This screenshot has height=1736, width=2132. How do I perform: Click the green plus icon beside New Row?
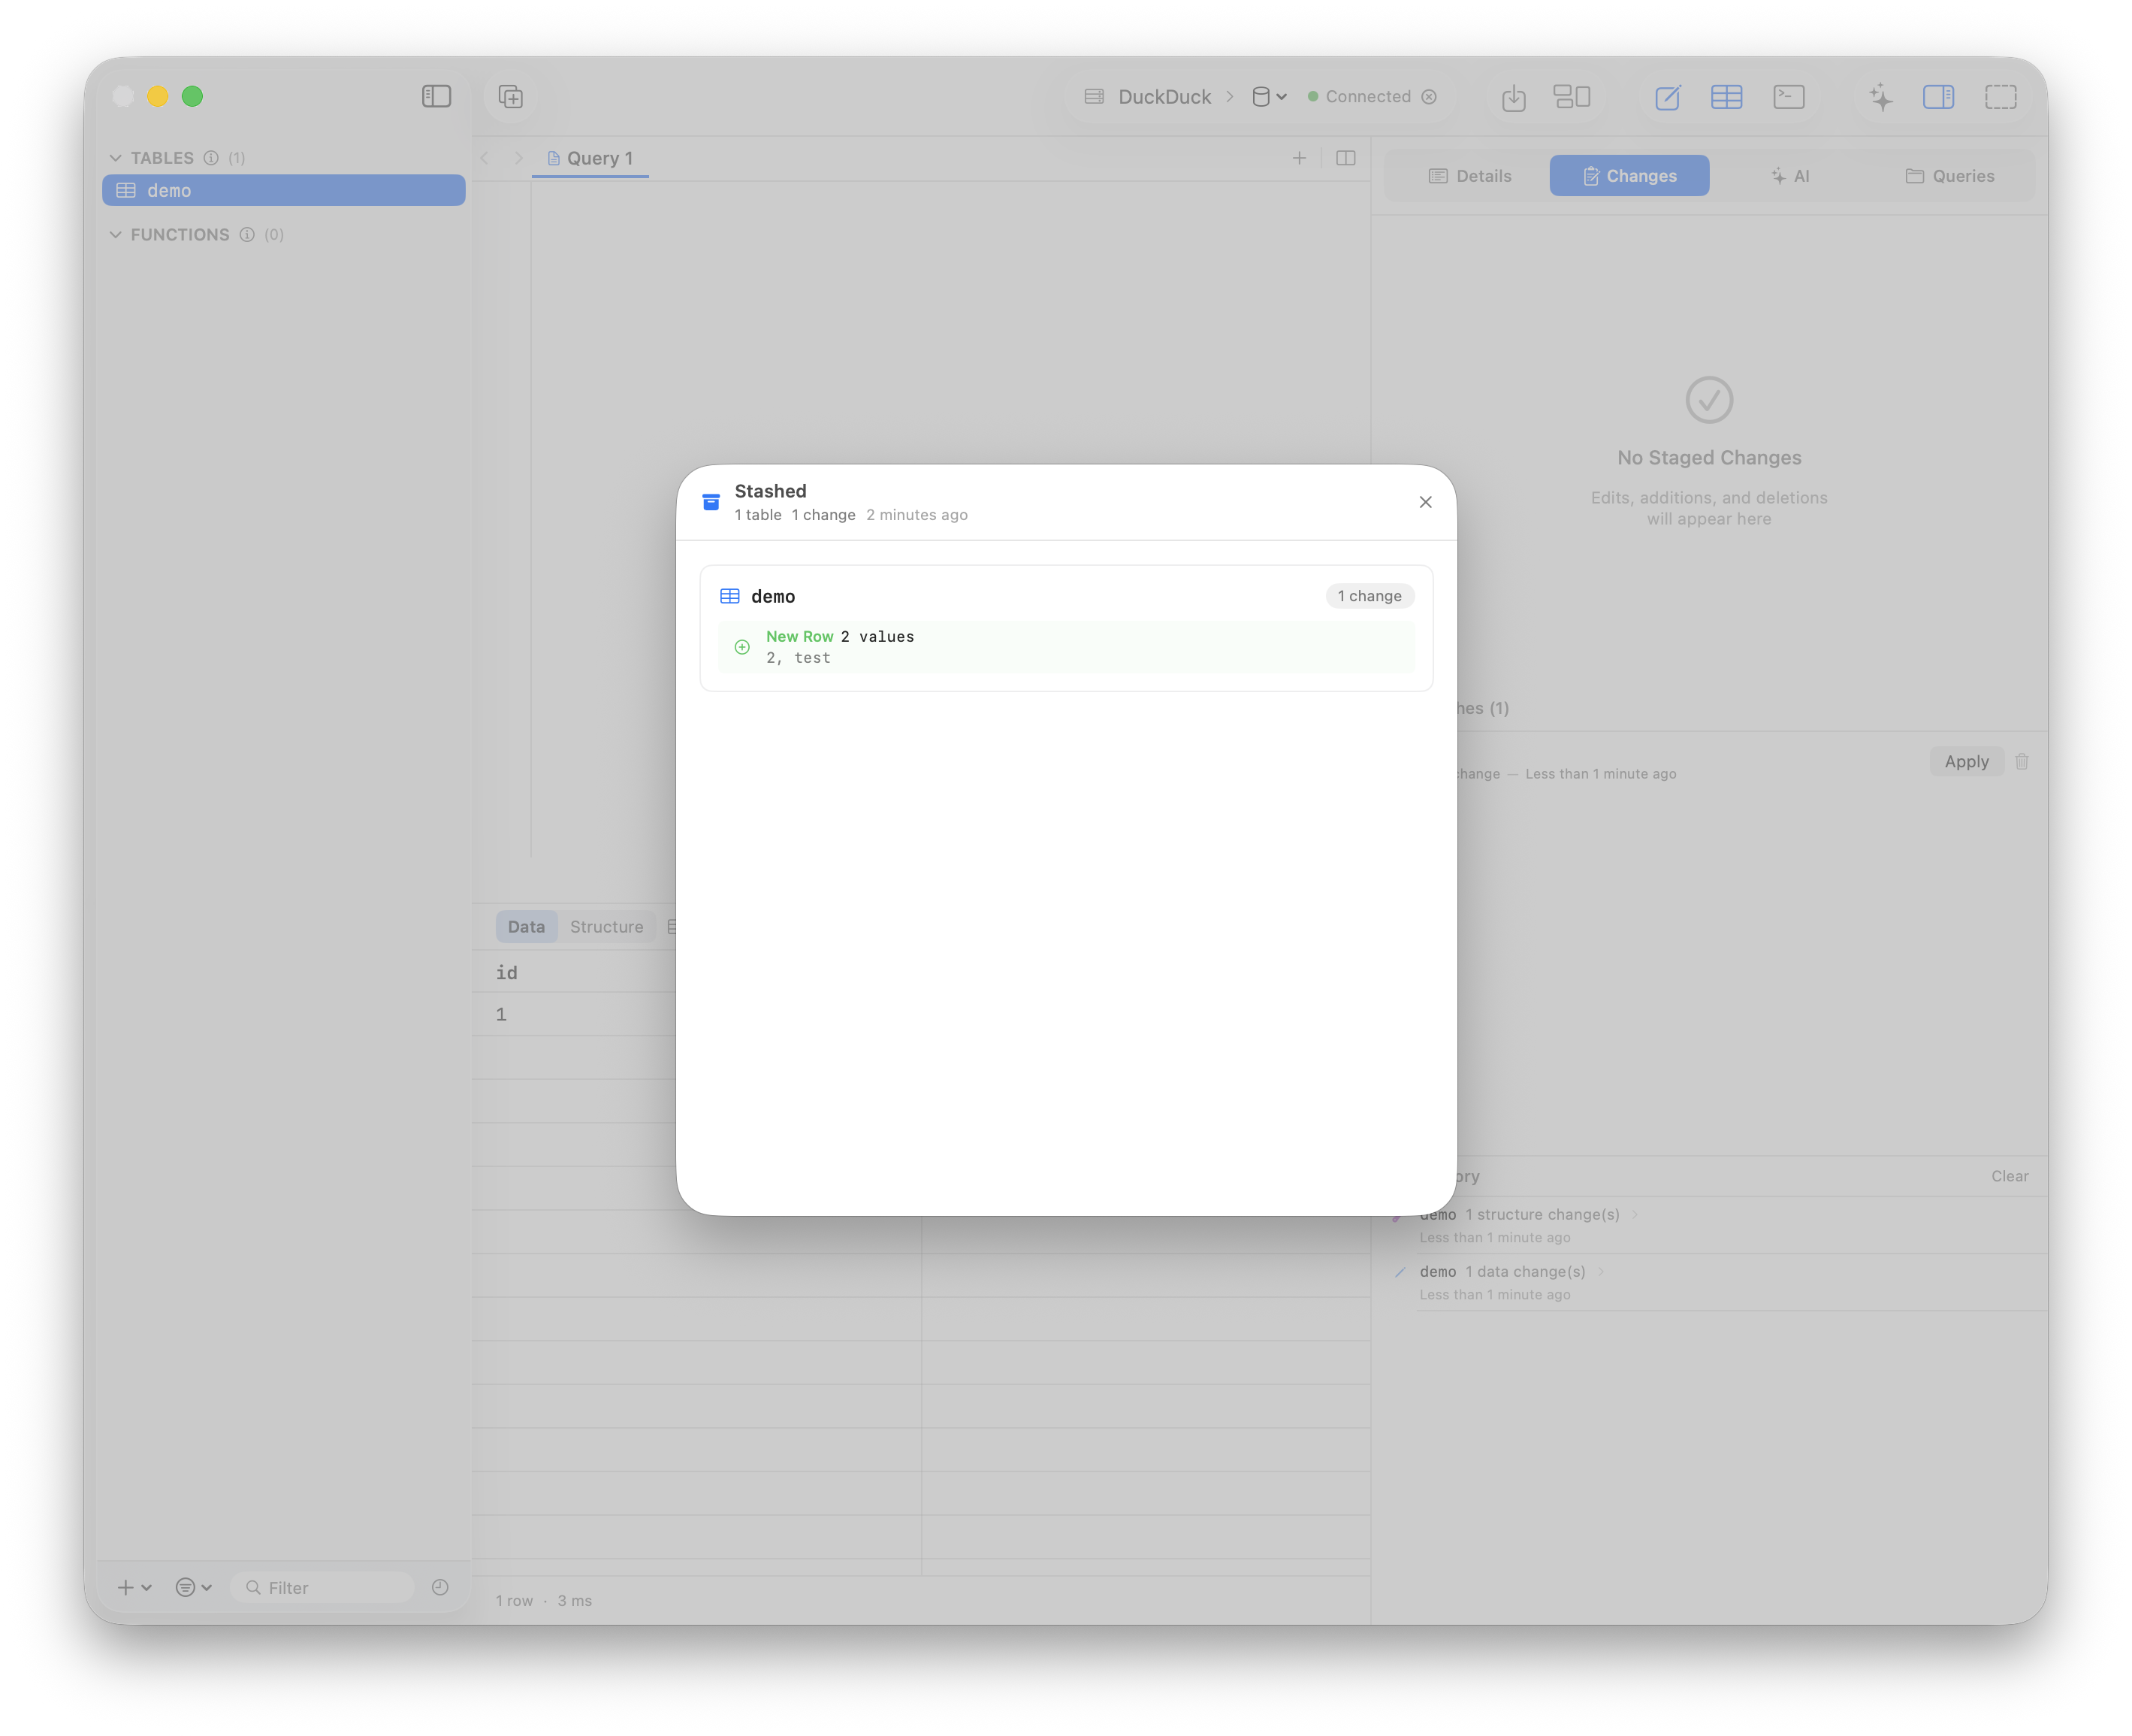pyautogui.click(x=741, y=647)
